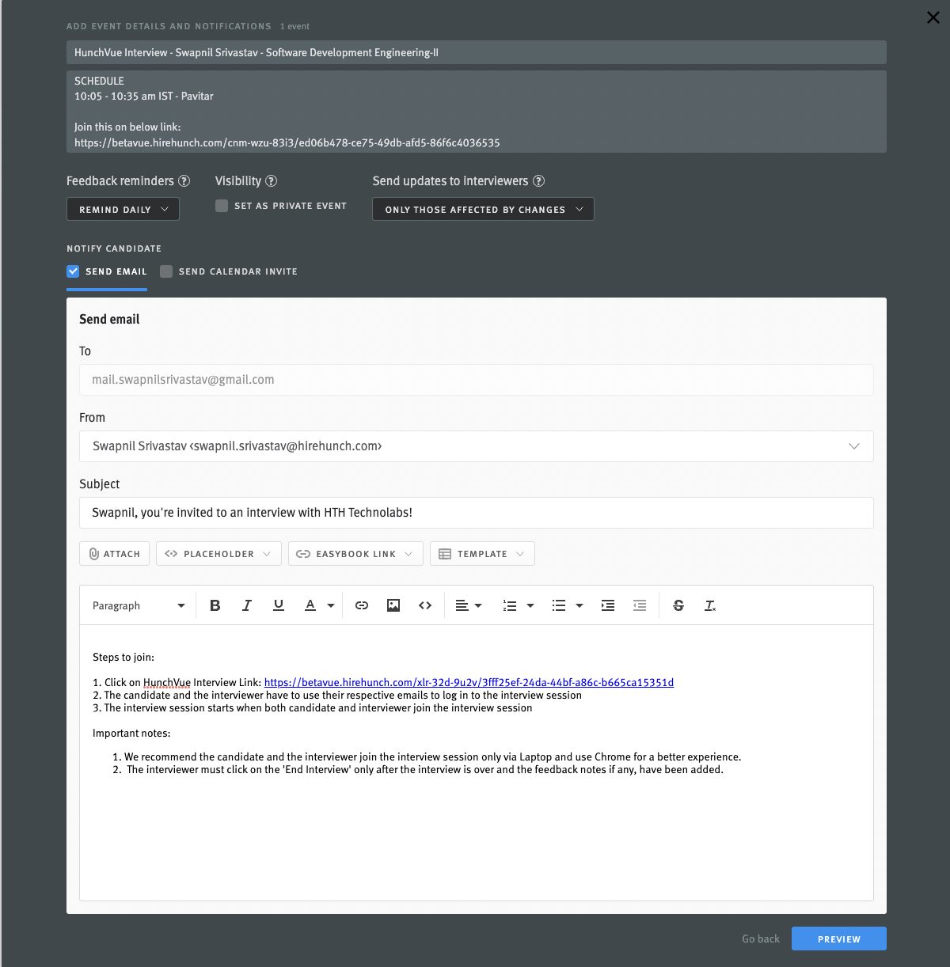Apply bold formatting in the editor

pyautogui.click(x=215, y=605)
